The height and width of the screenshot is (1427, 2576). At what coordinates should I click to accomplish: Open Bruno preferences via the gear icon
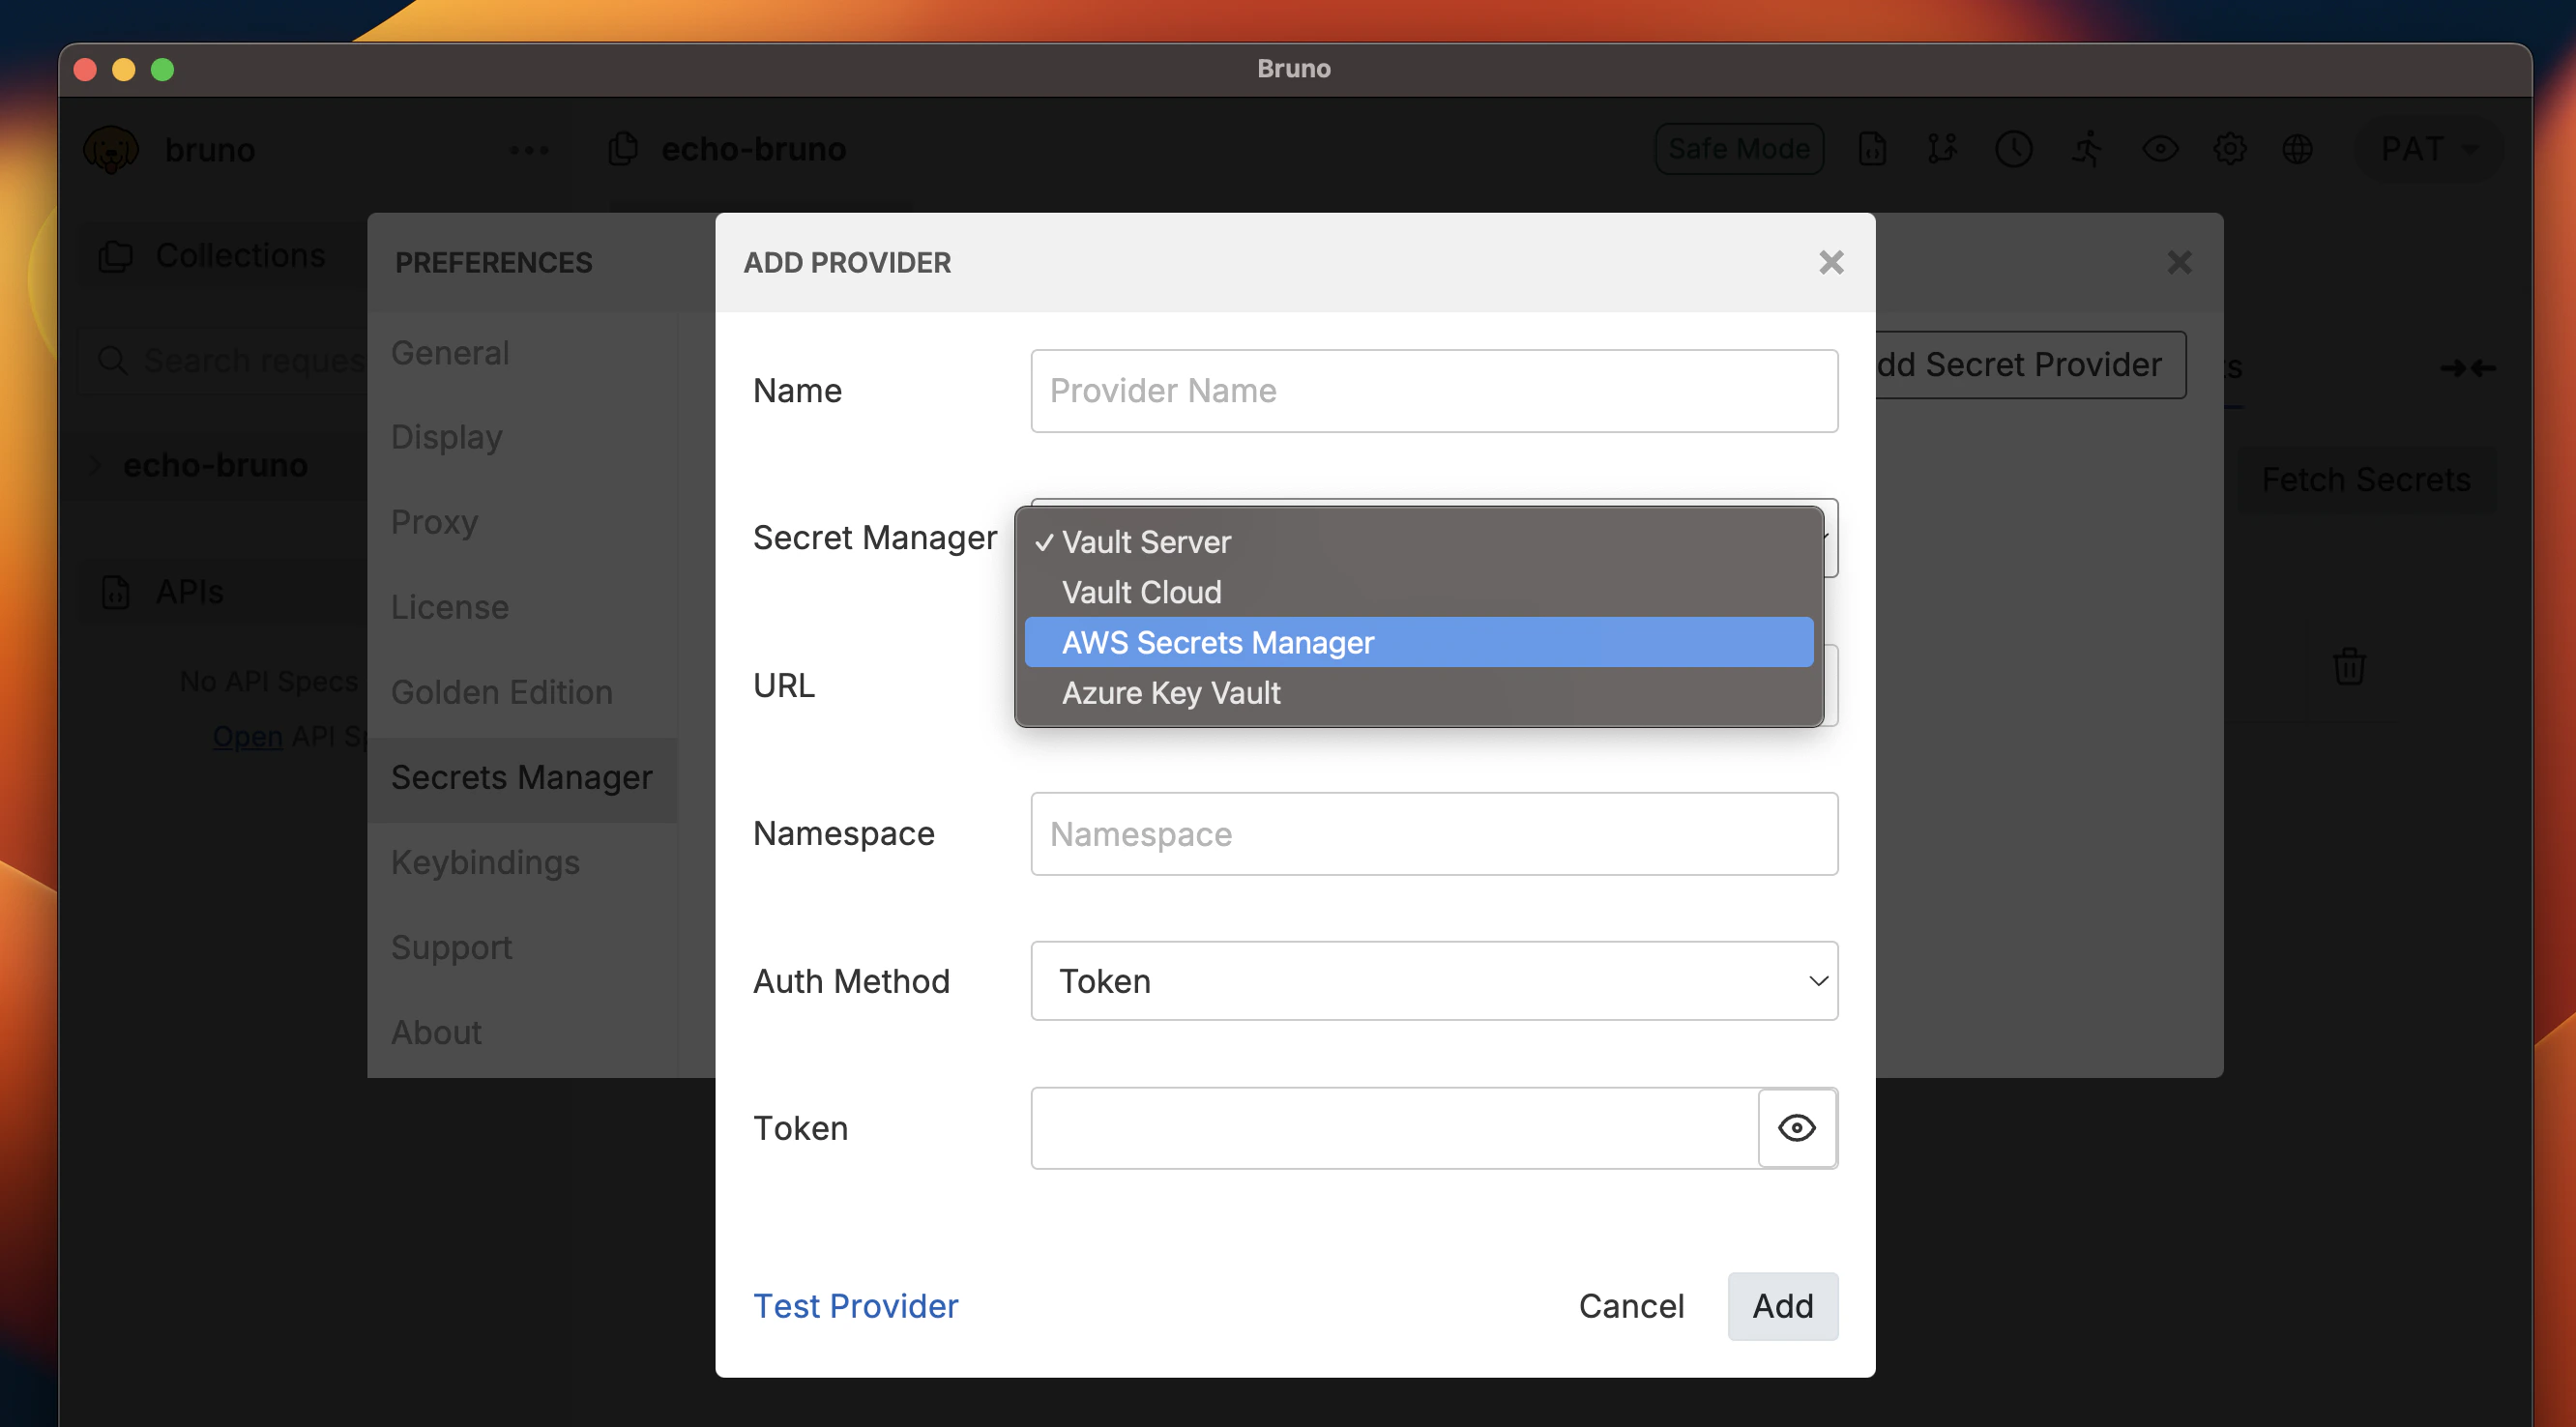pyautogui.click(x=2229, y=148)
